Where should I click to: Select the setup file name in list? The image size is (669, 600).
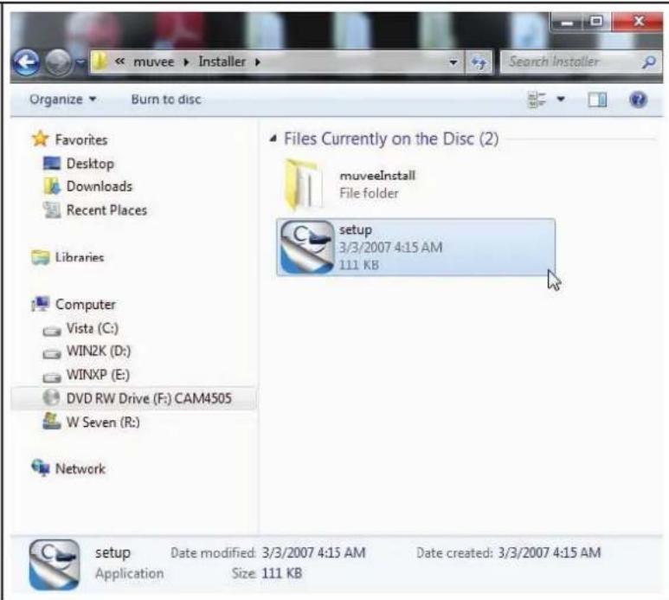[x=356, y=230]
